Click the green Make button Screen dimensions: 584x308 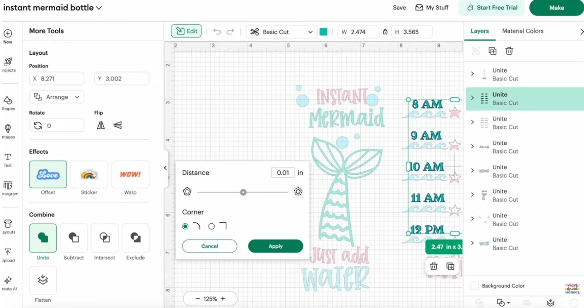(556, 8)
